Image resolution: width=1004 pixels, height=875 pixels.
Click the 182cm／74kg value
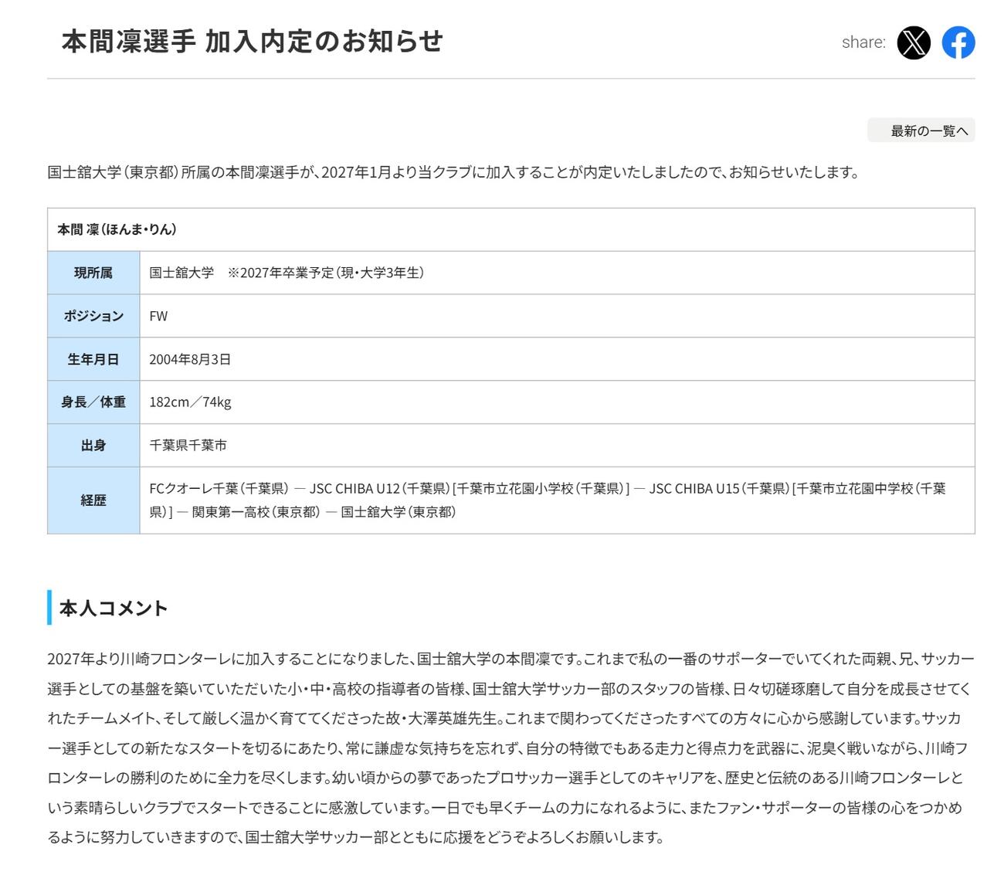[190, 402]
